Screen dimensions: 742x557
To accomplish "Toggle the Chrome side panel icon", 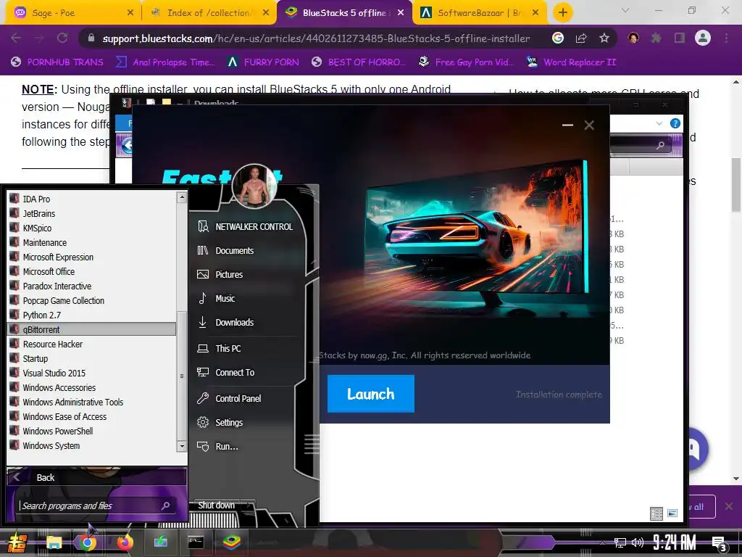I will click(680, 38).
